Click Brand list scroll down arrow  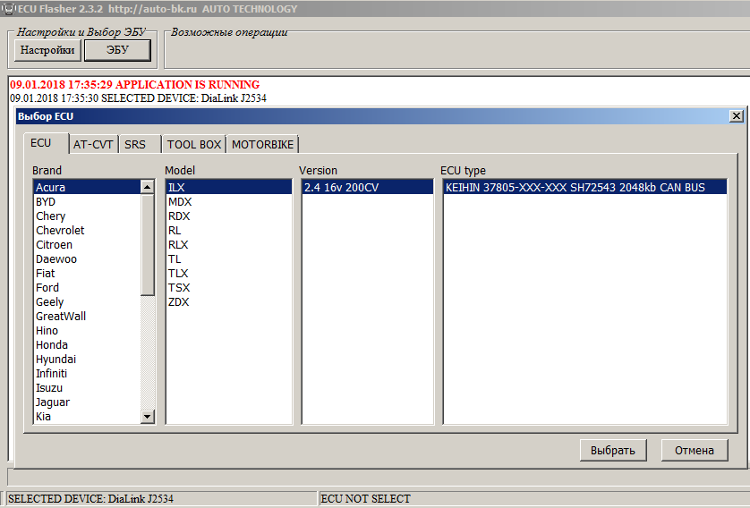point(148,416)
